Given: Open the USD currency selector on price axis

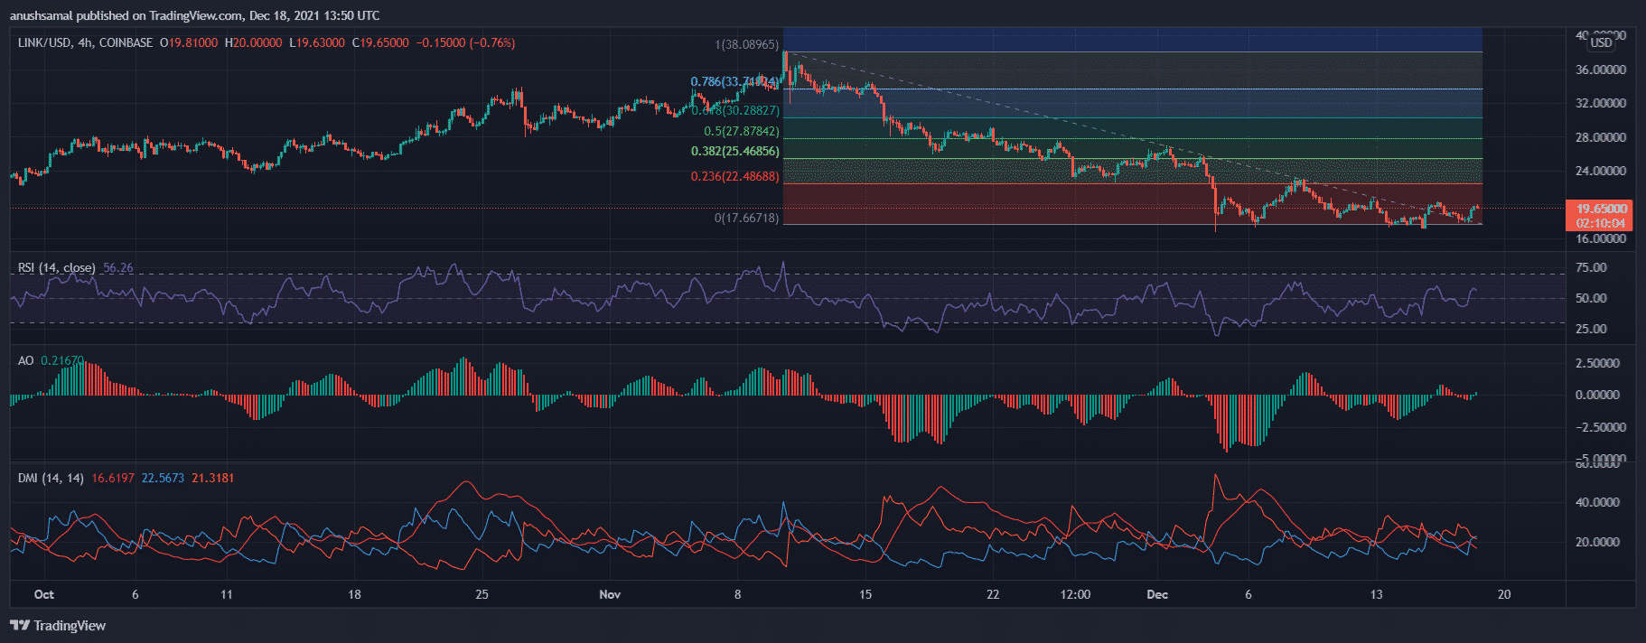Looking at the screenshot, I should tap(1601, 42).
